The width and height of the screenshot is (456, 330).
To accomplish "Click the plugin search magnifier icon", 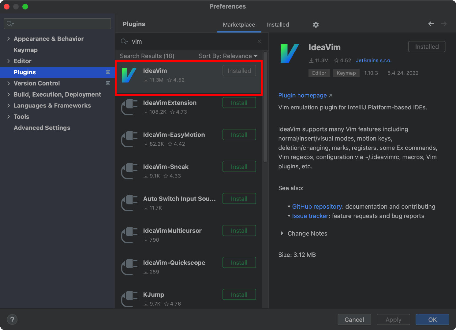I will [124, 41].
